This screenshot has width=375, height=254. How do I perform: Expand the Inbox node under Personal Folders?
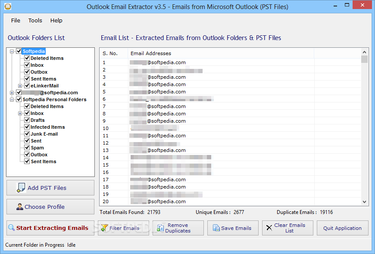(20, 113)
